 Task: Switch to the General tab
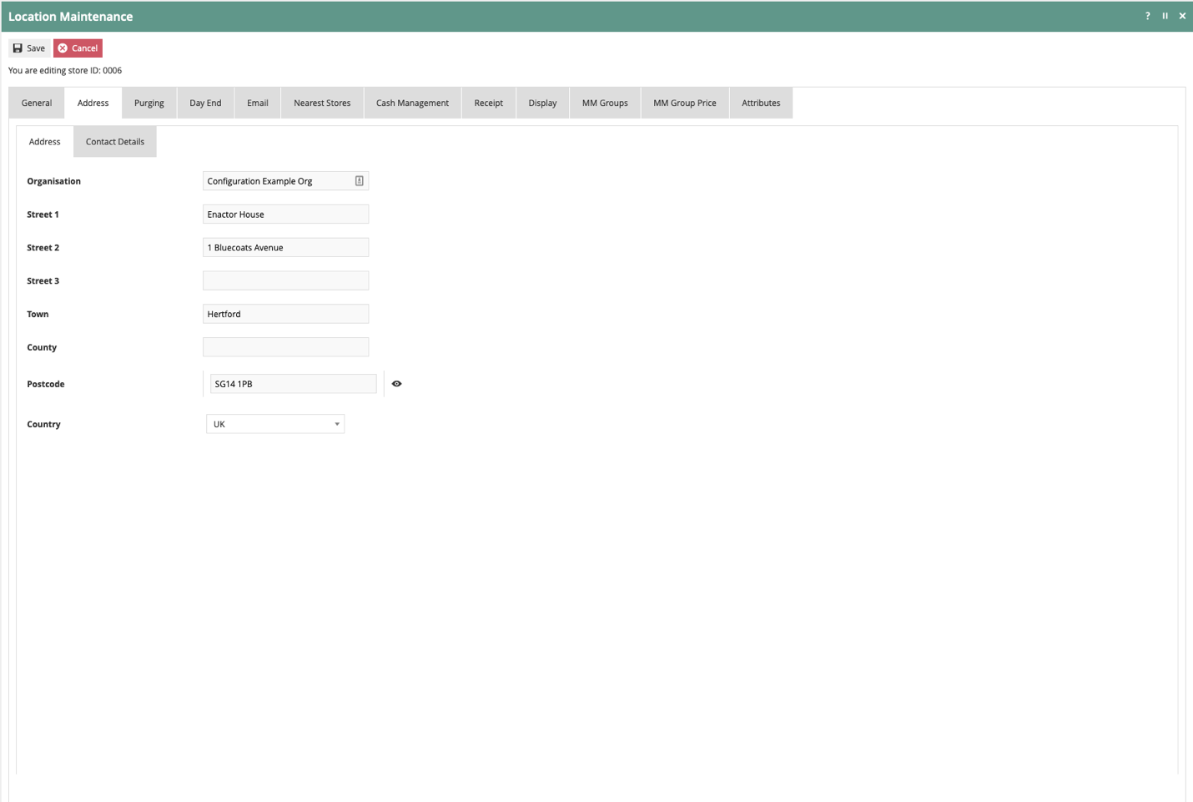pyautogui.click(x=37, y=103)
